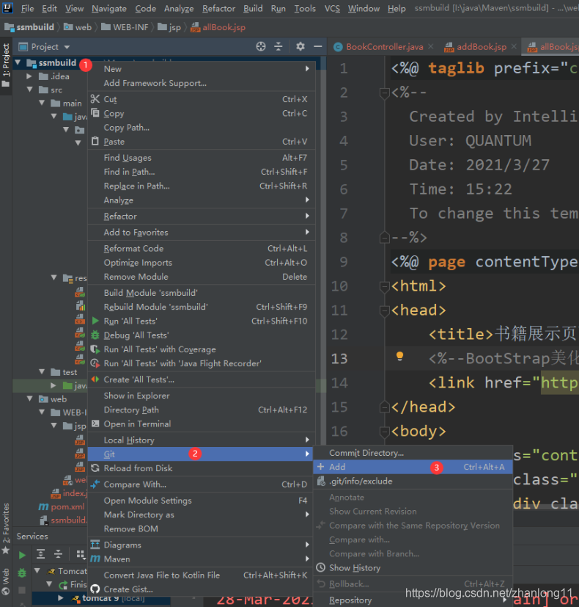This screenshot has width=579, height=607.
Task: Collapse the web folder arrow in tree
Action: pyautogui.click(x=30, y=399)
